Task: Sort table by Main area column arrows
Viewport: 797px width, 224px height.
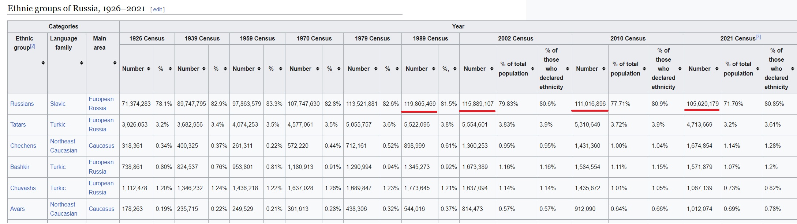Action: point(115,63)
